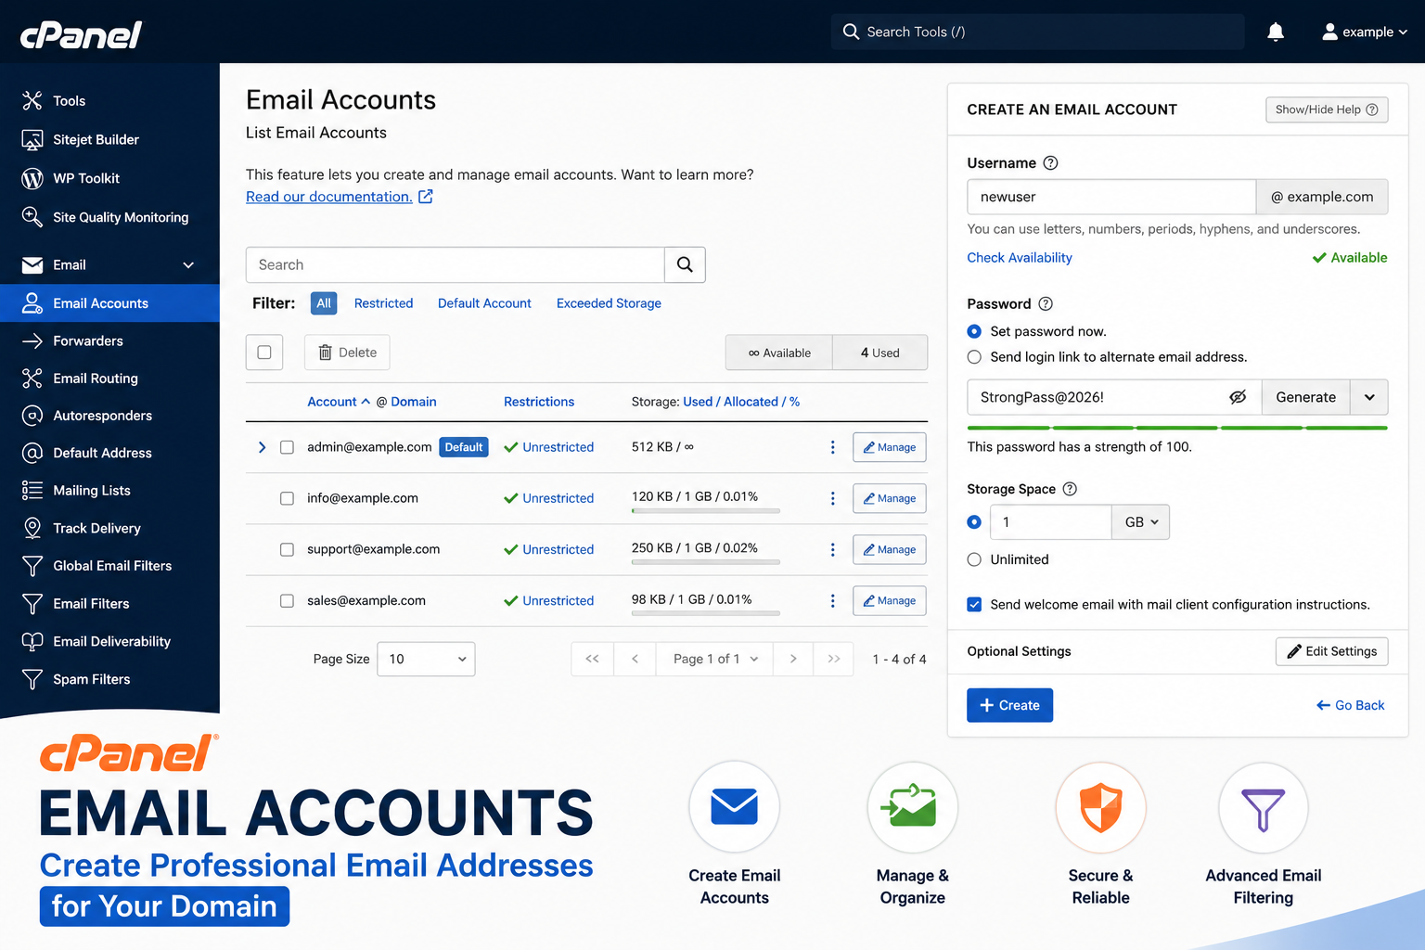This screenshot has width=1425, height=950.
Task: Select the fixed storage size radio button
Action: click(974, 522)
